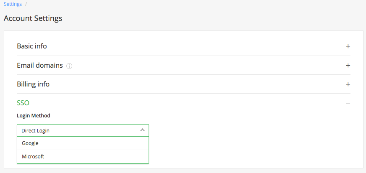Click the Login Method label
Screen dimensions: 366x173
click(x=34, y=116)
